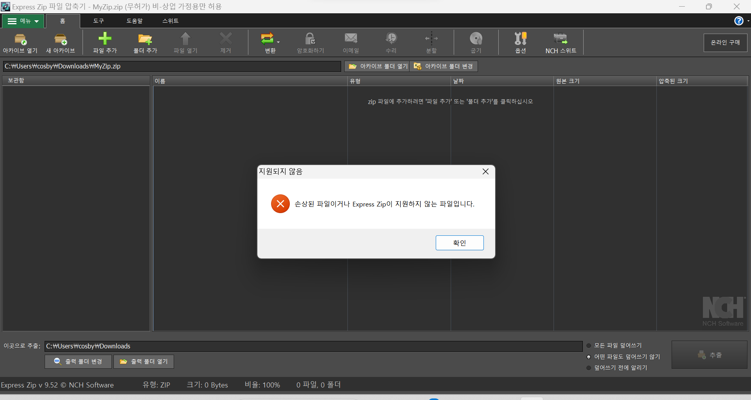This screenshot has width=751, height=400.
Task: Click the 출력 폴더 변경 button
Action: pyautogui.click(x=78, y=362)
